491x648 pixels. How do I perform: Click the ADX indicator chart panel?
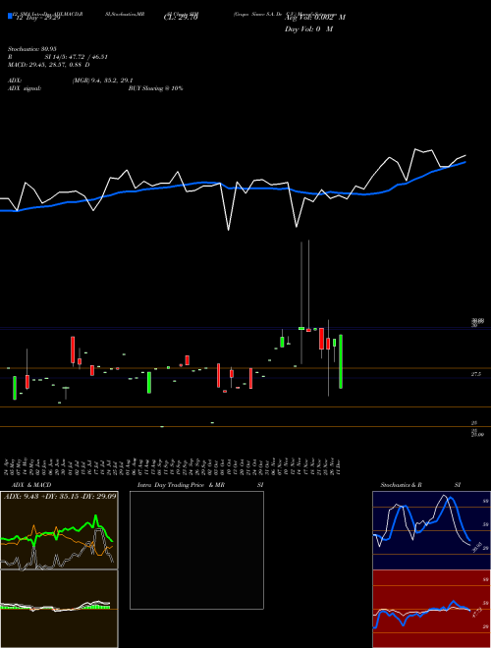tap(59, 530)
